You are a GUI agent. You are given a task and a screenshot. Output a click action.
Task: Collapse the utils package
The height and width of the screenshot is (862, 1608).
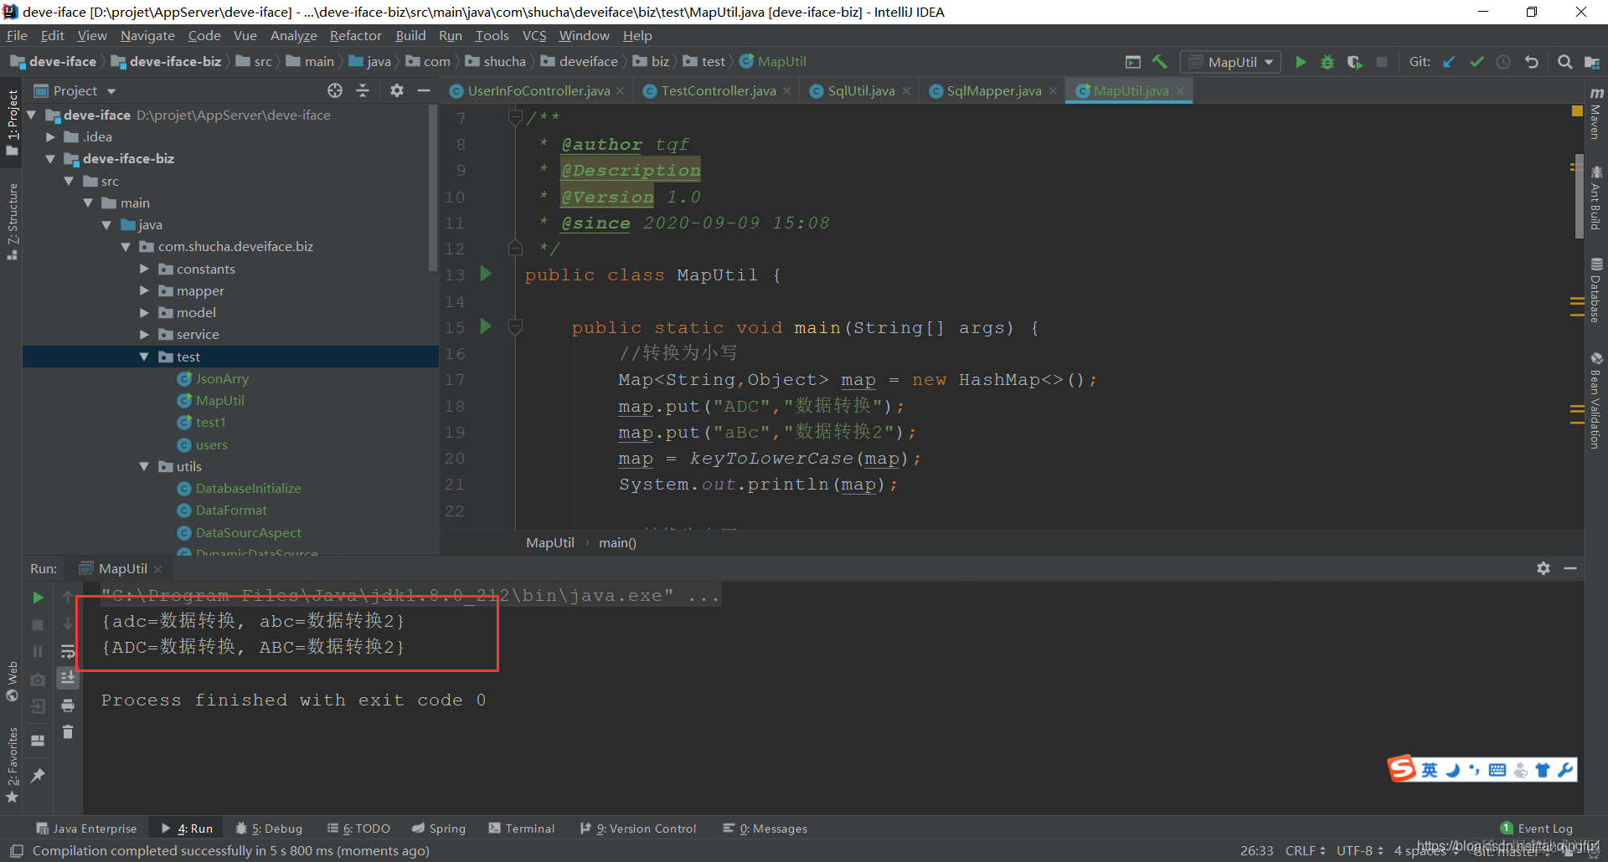click(144, 466)
